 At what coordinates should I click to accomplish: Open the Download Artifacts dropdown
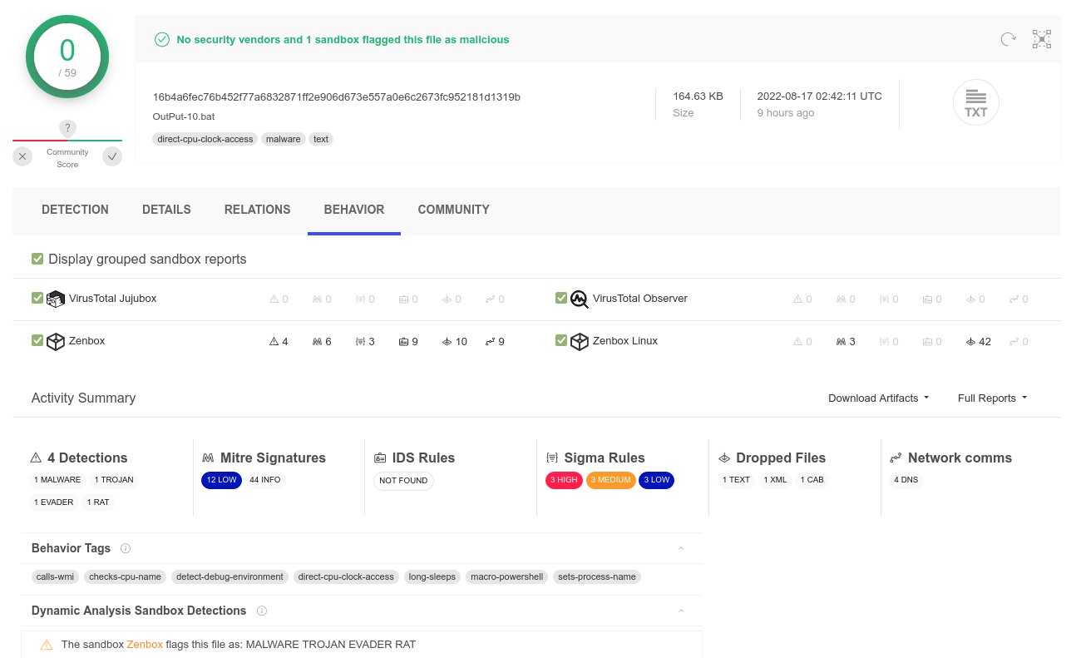point(878,398)
